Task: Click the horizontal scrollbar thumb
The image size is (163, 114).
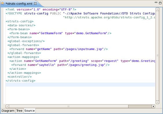Action: (68, 106)
